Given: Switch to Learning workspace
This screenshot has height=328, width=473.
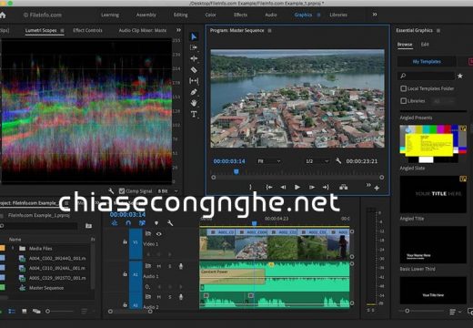Looking at the screenshot, I should click(110, 15).
